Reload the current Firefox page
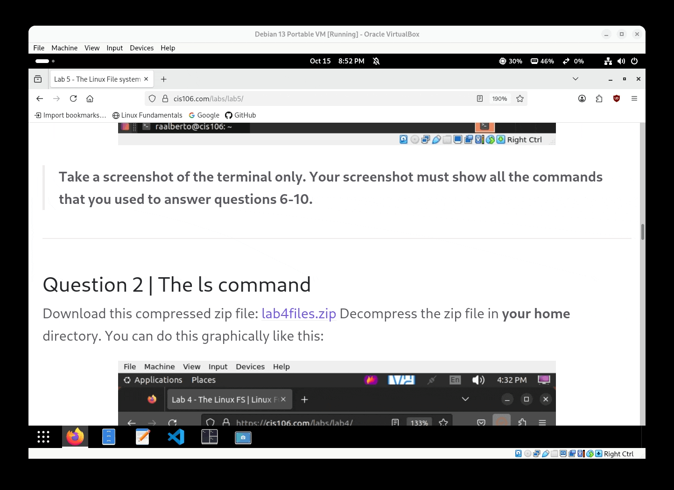The height and width of the screenshot is (490, 674). click(x=73, y=98)
